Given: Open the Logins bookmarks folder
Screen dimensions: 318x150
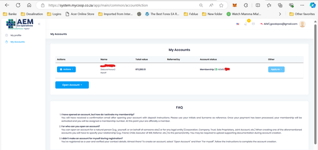Looking at the screenshot, I should [54, 14].
